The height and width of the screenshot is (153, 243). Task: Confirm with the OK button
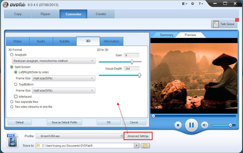click(109, 122)
